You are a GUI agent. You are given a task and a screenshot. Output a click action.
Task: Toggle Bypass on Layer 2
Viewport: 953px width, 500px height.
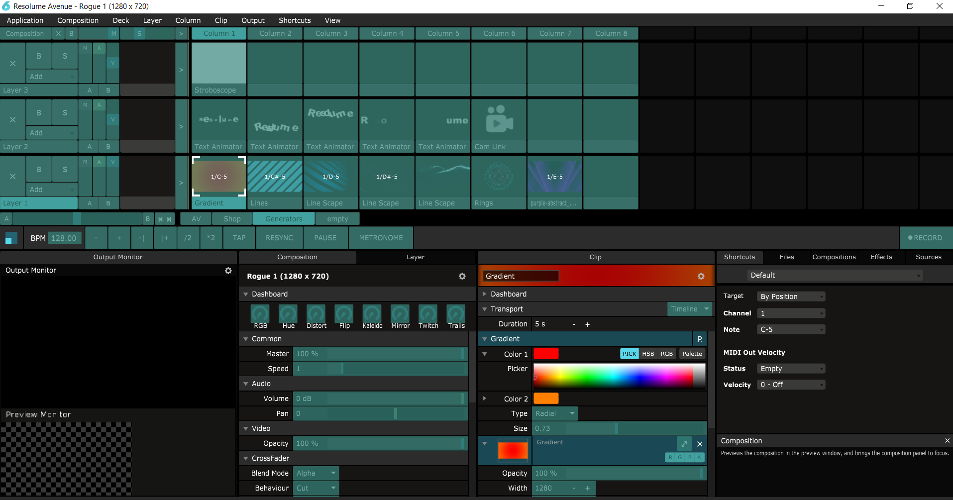39,113
